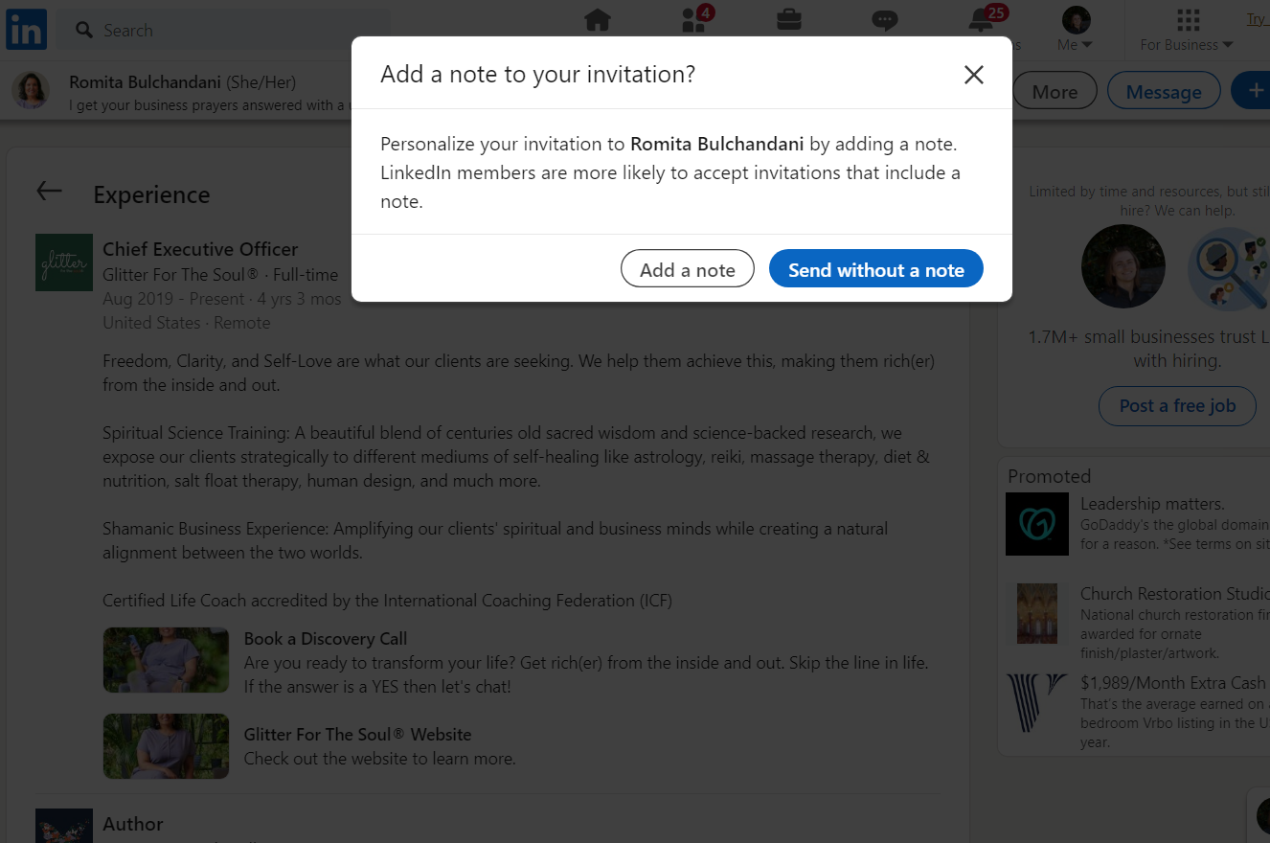This screenshot has height=843, width=1270.
Task: Click the Add a note button
Action: coord(688,269)
